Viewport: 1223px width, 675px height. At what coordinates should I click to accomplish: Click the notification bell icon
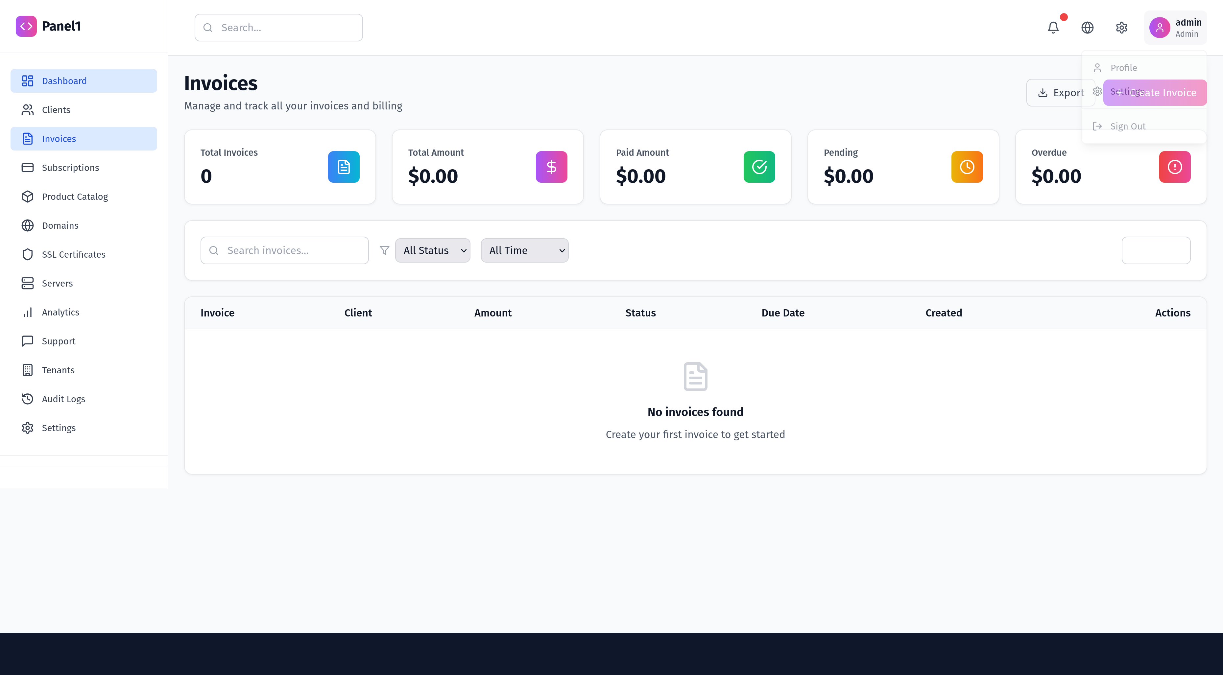click(1053, 28)
